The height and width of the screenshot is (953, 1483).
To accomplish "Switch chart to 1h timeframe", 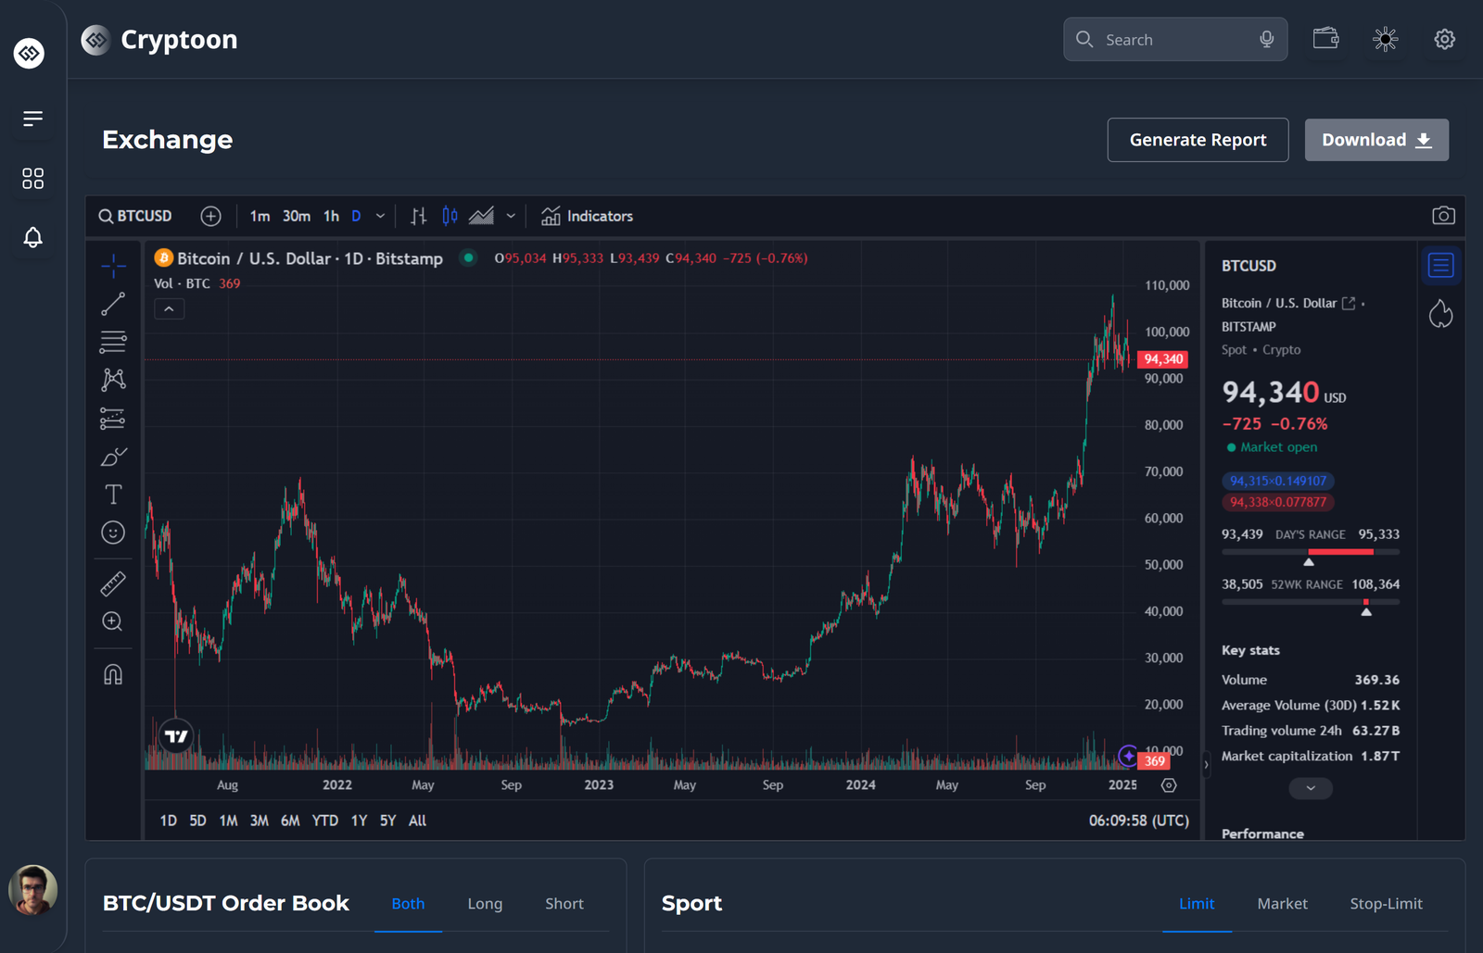I will pyautogui.click(x=331, y=215).
